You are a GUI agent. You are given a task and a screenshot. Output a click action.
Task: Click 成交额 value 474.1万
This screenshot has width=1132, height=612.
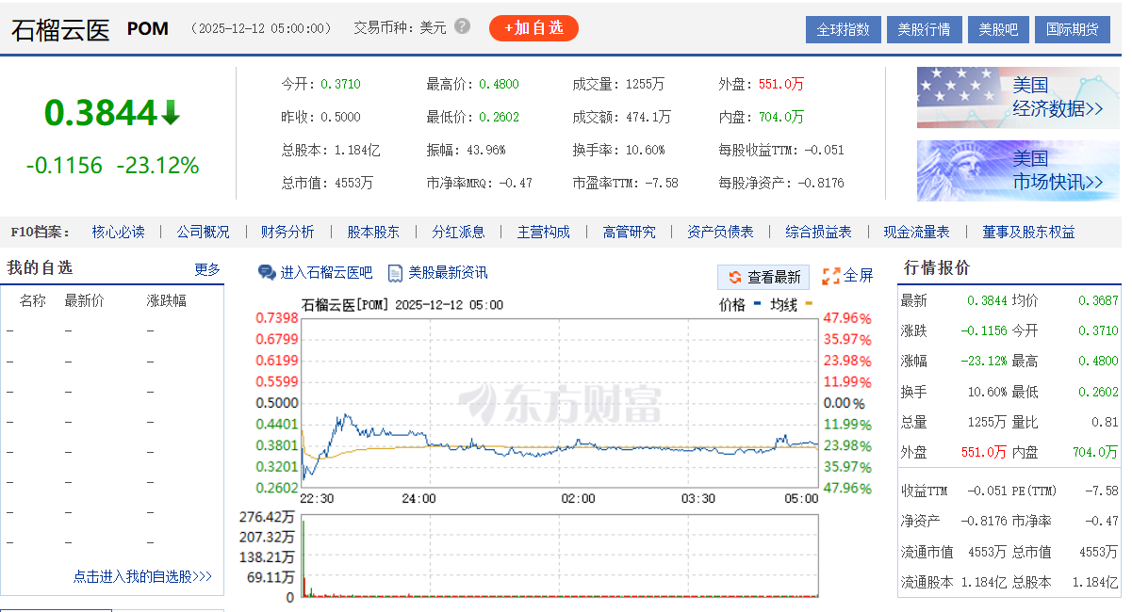click(648, 117)
